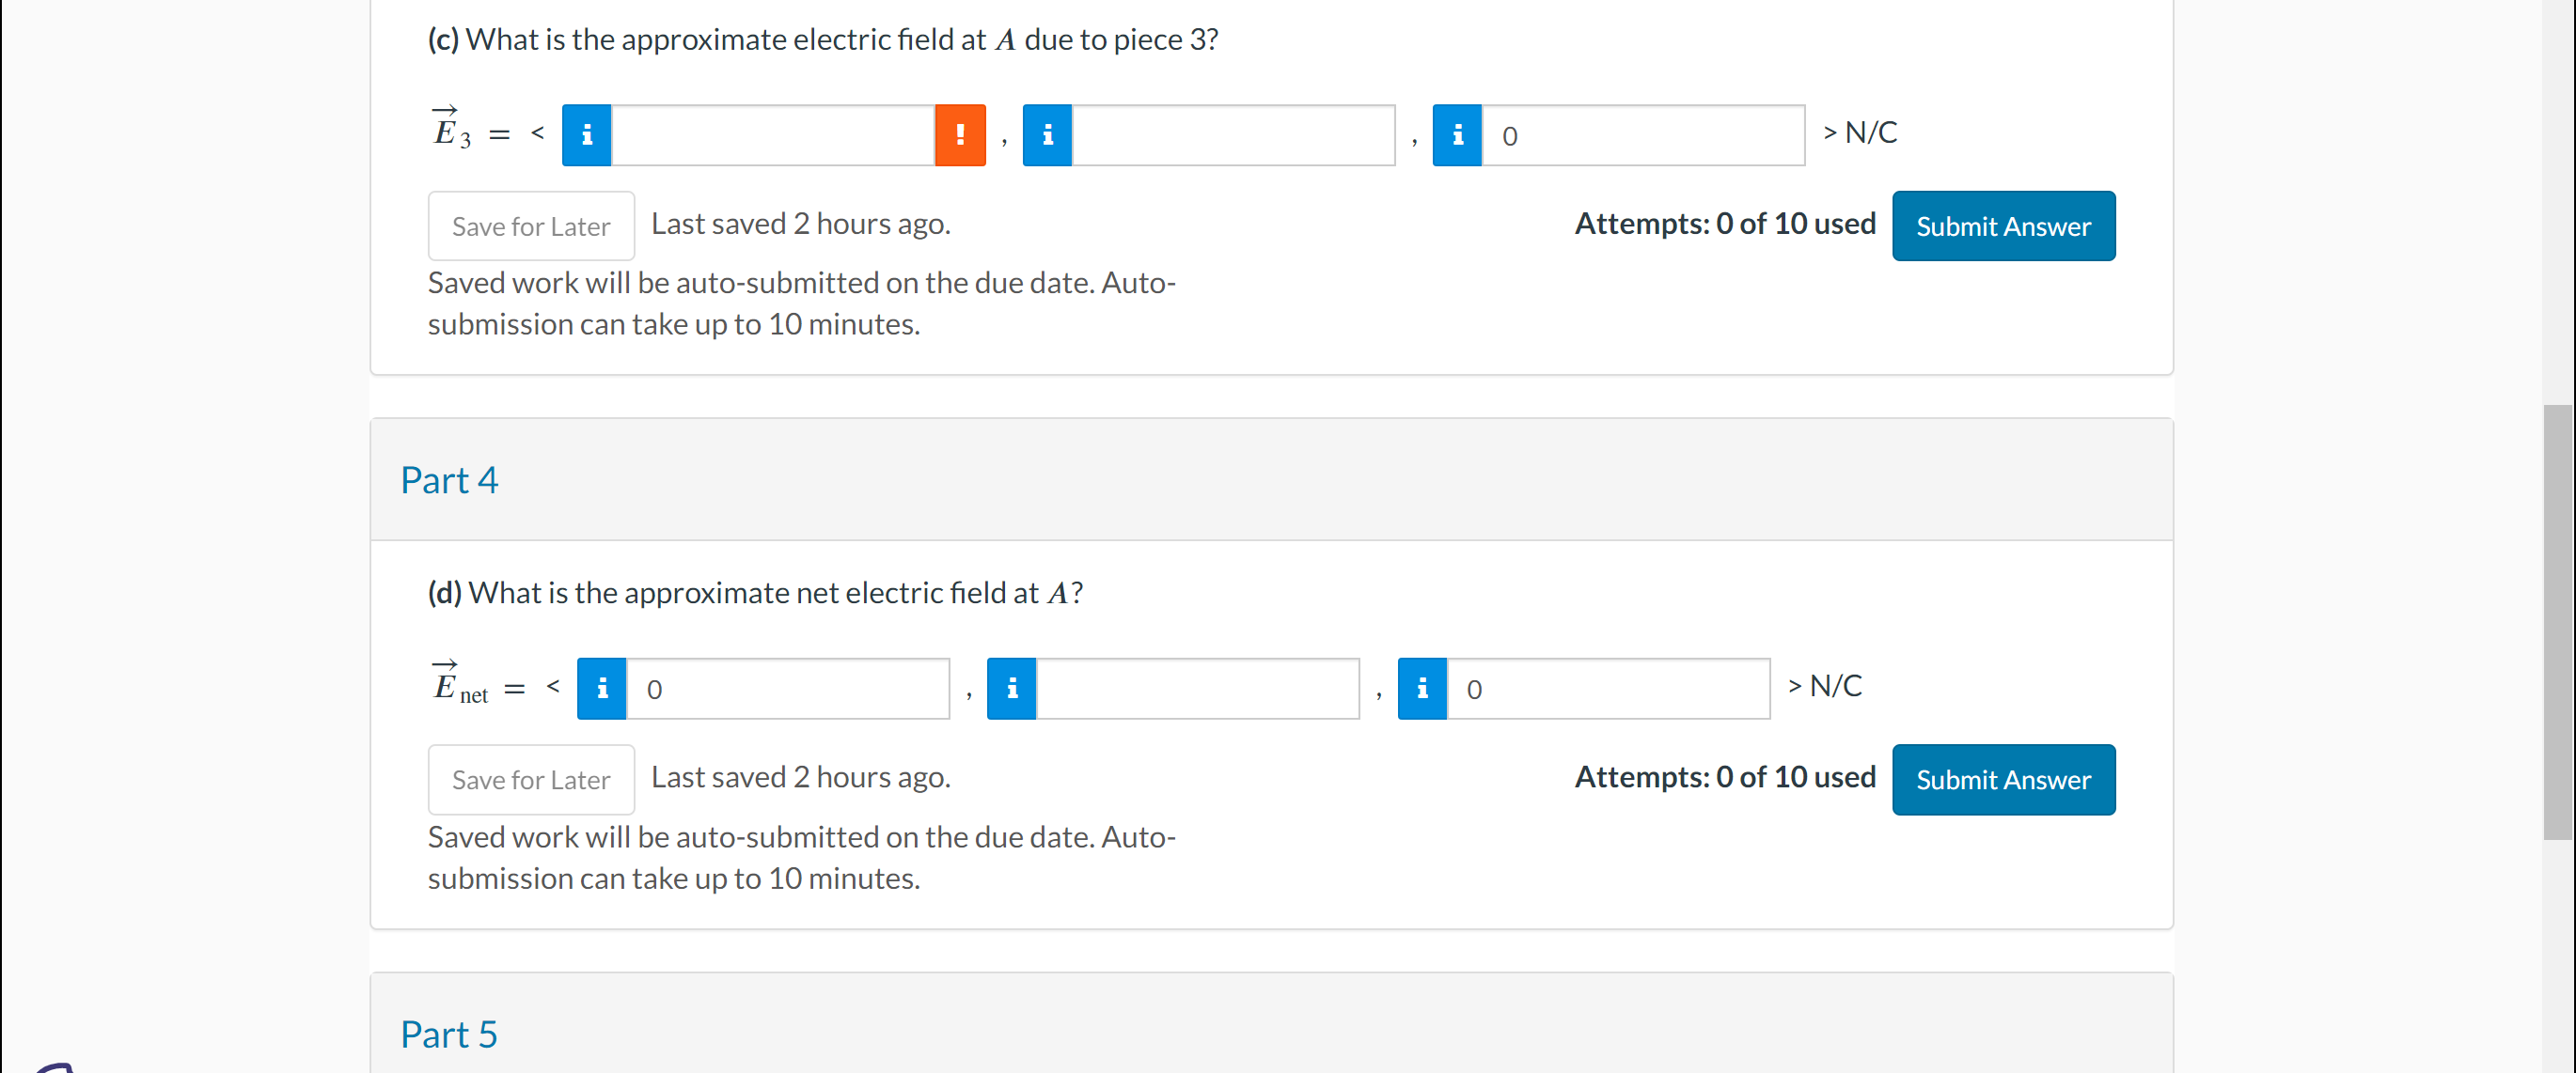Screen dimensions: 2576x1073
Task: Click the info icon on the E3 y-component field
Action: click(1047, 133)
